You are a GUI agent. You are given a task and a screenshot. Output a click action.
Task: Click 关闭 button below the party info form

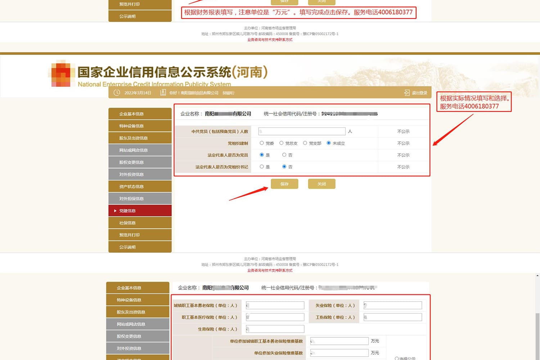click(x=321, y=184)
